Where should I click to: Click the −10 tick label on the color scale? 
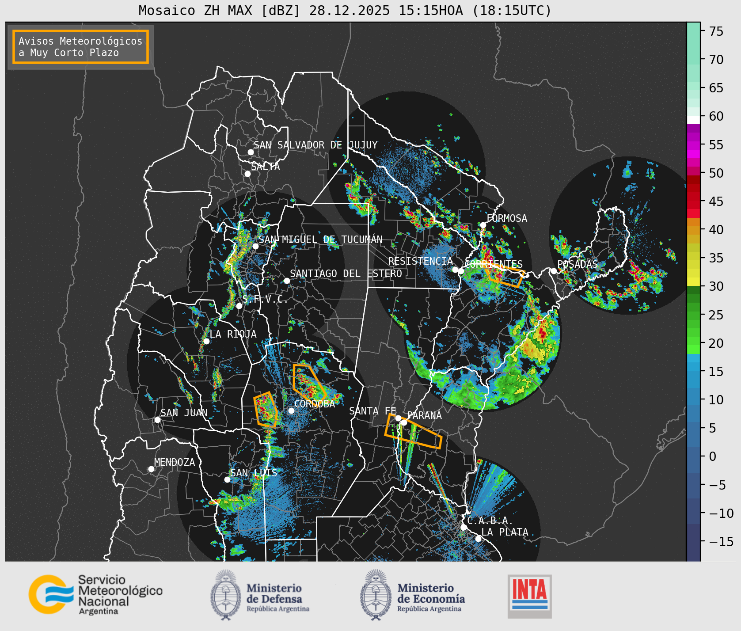[721, 513]
